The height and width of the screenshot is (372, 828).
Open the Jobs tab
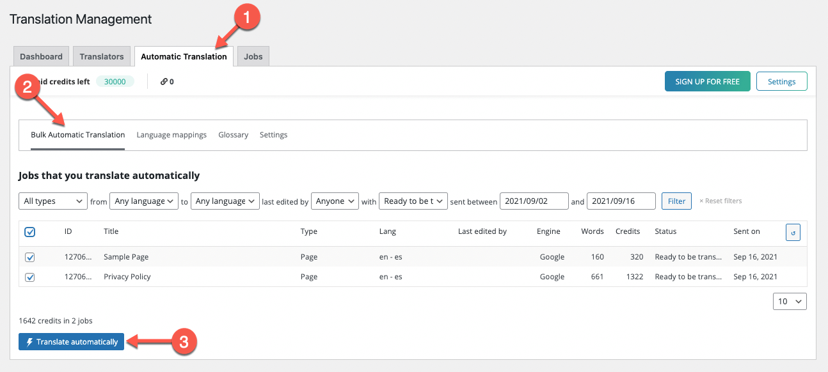tap(253, 56)
